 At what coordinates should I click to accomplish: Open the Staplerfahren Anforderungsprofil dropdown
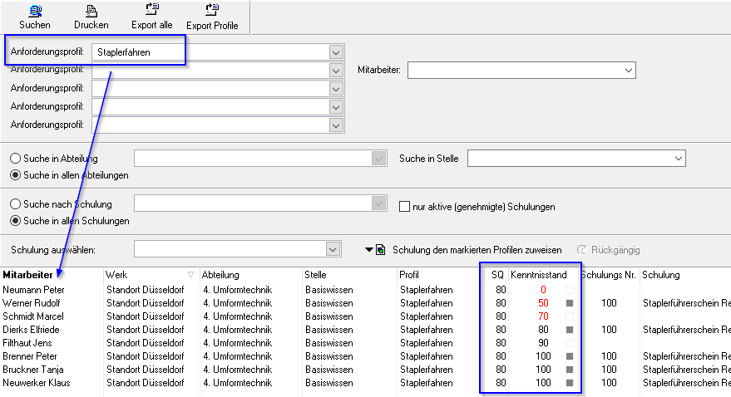336,52
